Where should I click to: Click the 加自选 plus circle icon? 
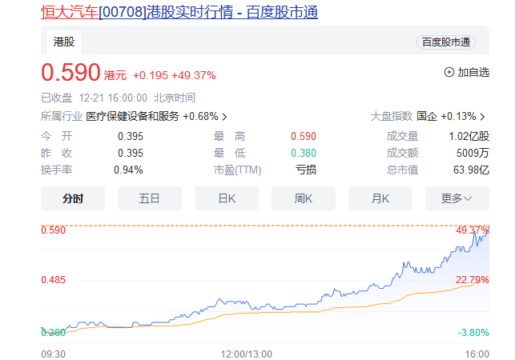point(449,72)
